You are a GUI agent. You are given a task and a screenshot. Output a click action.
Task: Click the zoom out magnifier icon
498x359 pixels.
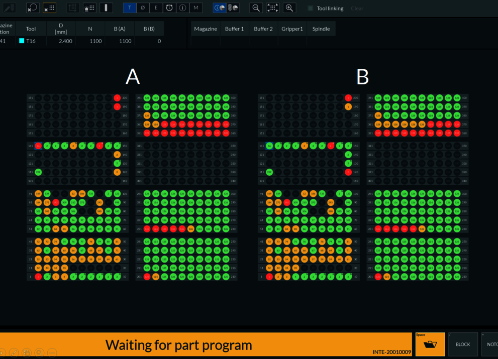pos(256,8)
